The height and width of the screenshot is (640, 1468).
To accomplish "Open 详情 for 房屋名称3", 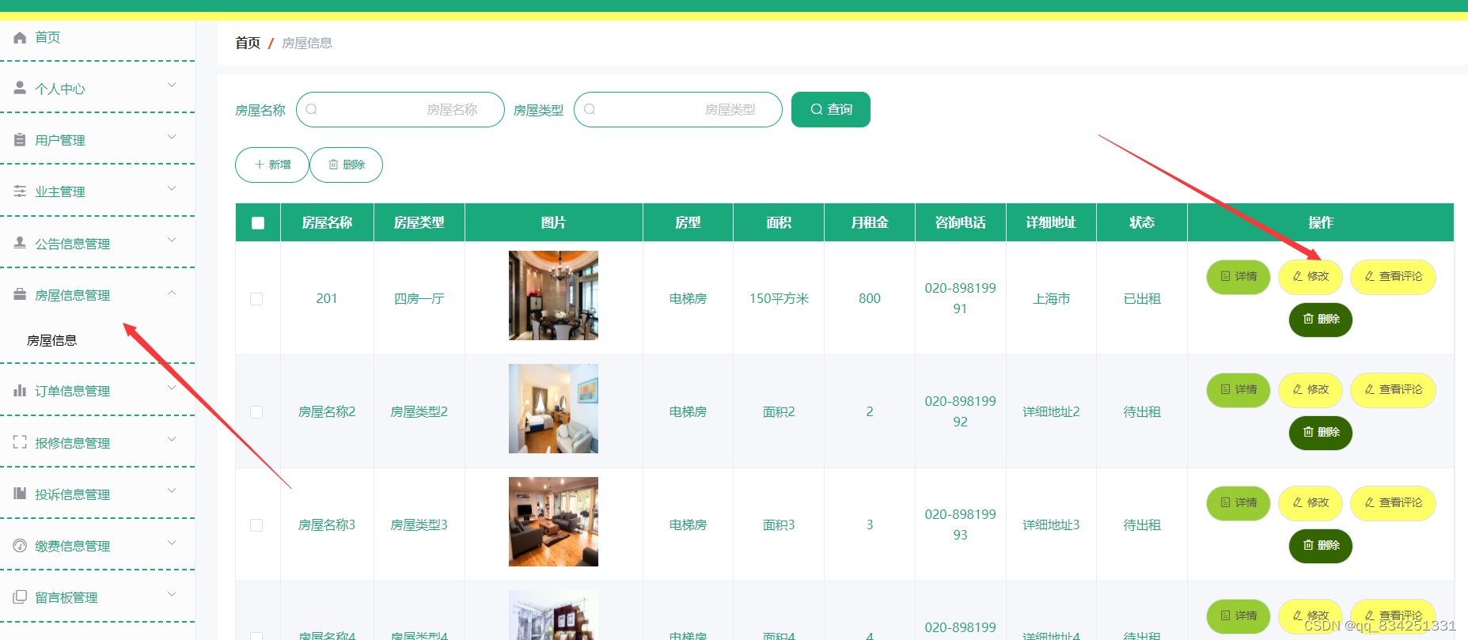I will (x=1239, y=503).
